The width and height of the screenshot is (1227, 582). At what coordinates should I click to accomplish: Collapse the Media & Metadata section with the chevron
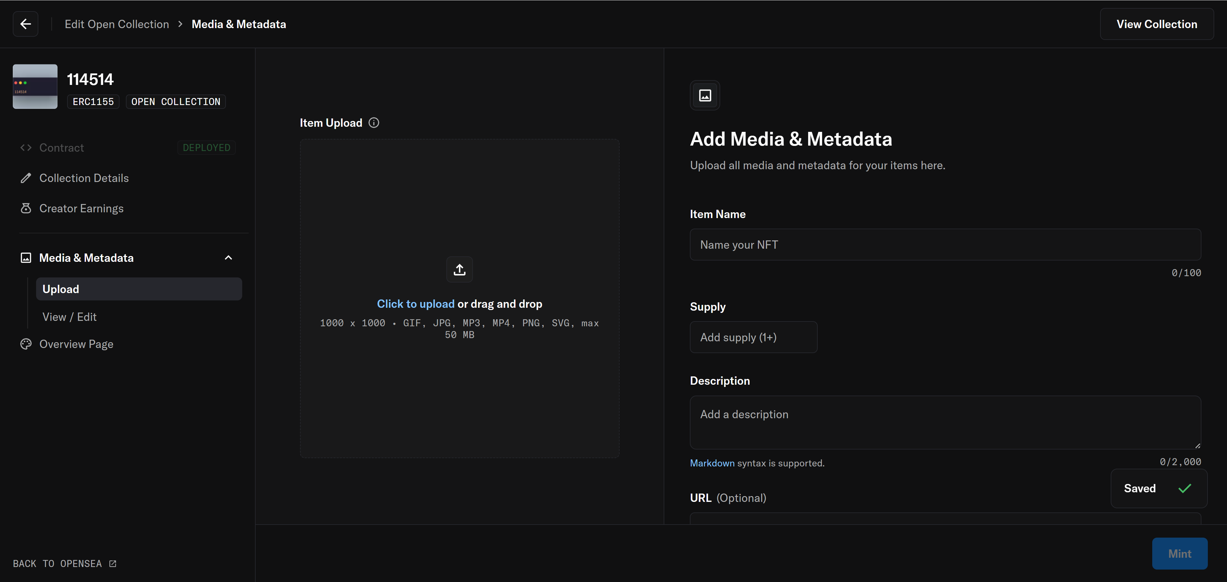(x=228, y=257)
